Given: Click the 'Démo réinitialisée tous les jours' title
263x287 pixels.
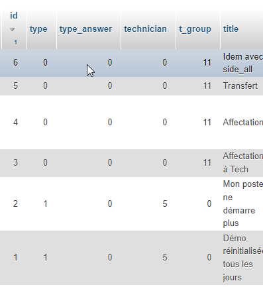Looking at the screenshot, I should tap(241, 258).
